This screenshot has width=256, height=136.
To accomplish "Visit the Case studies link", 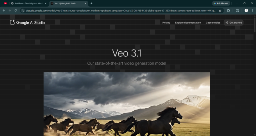I will pos(213,22).
